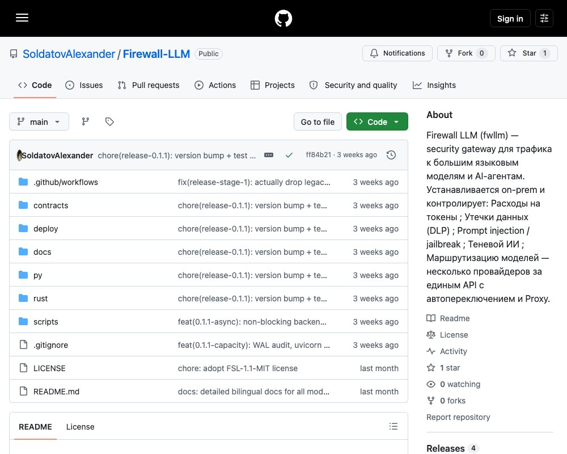Expand the green Code dropdown

[x=377, y=121]
